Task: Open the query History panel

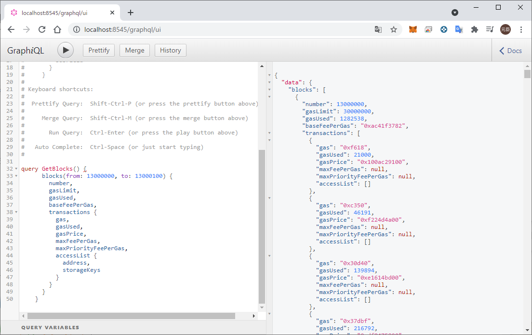Action: click(x=170, y=50)
